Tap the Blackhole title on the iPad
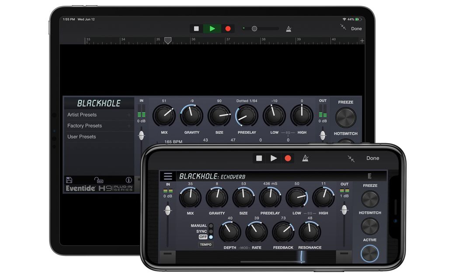 [99, 103]
